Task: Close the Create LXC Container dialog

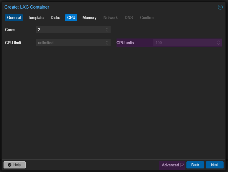Action: [x=220, y=7]
